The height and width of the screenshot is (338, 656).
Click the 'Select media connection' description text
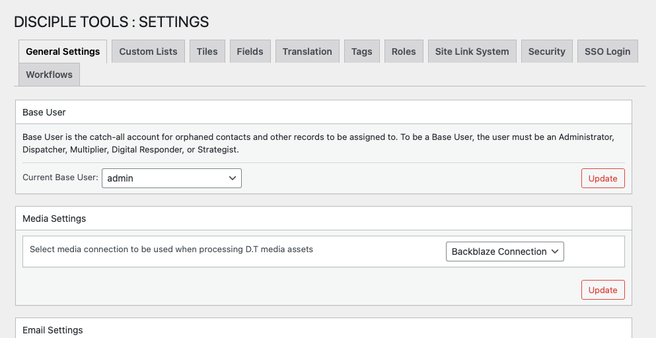pos(171,250)
